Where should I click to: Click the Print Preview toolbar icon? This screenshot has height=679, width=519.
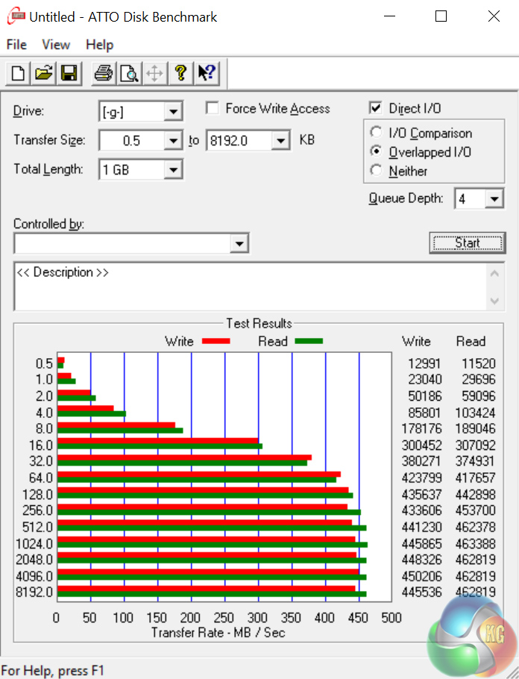129,73
